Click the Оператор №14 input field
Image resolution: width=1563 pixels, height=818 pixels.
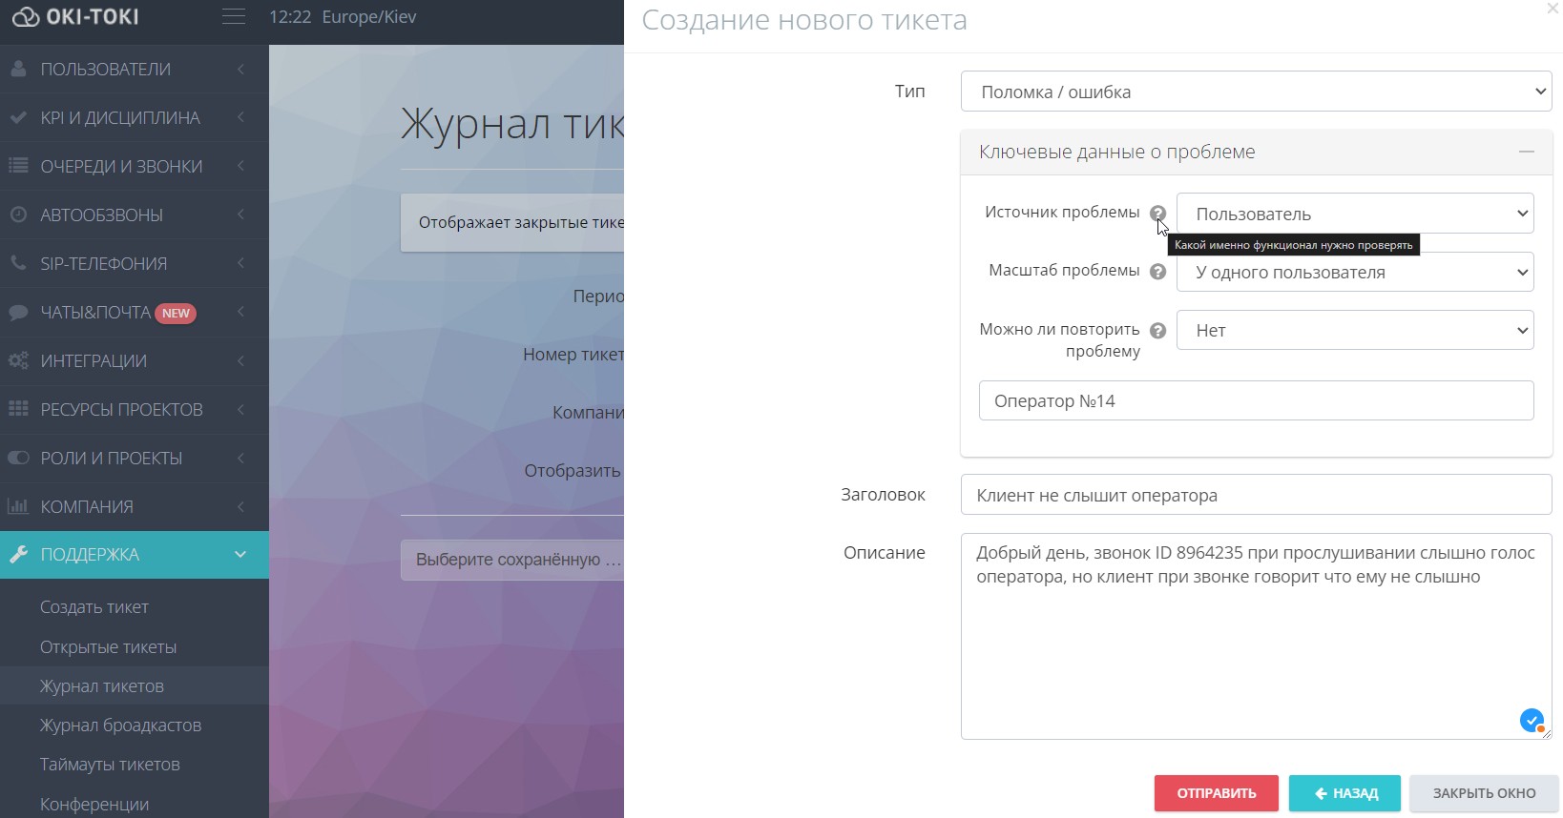tap(1256, 400)
